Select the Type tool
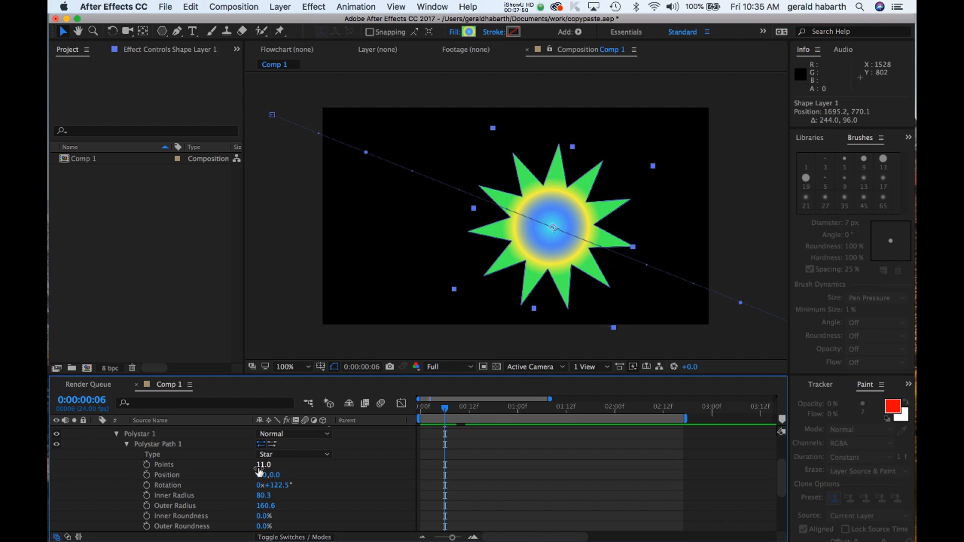 click(192, 31)
